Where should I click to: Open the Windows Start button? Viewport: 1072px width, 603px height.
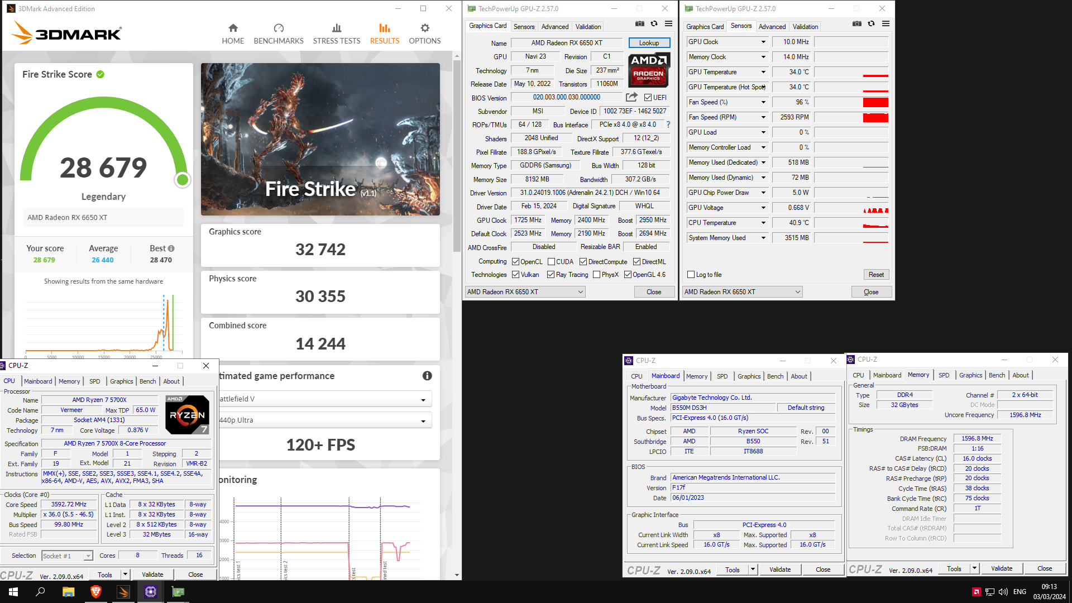(13, 592)
